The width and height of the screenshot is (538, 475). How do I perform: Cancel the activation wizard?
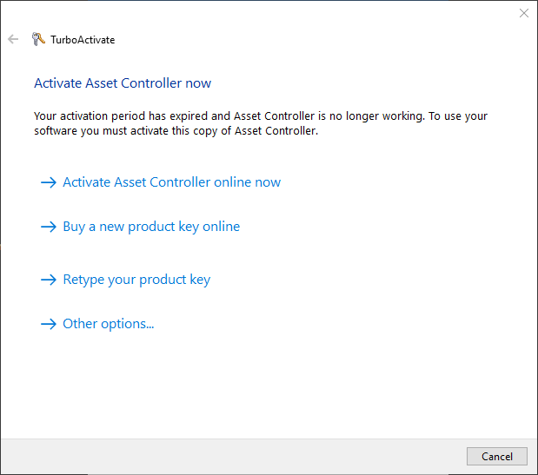pyautogui.click(x=497, y=456)
